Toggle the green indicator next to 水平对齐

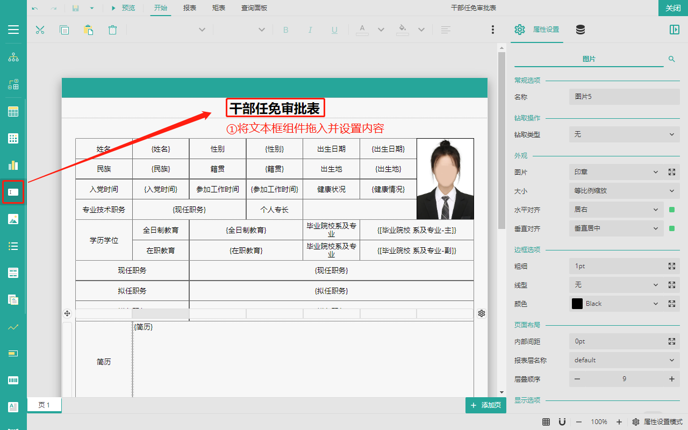tap(671, 210)
